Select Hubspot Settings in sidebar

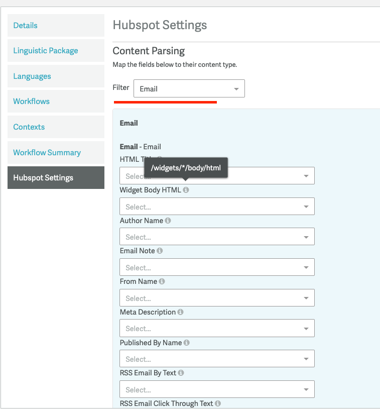pyautogui.click(x=56, y=178)
